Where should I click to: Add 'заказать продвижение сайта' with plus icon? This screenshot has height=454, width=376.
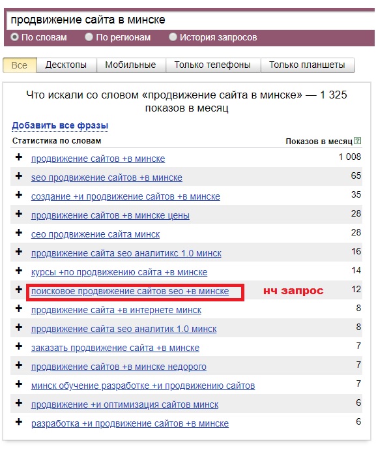click(x=19, y=346)
